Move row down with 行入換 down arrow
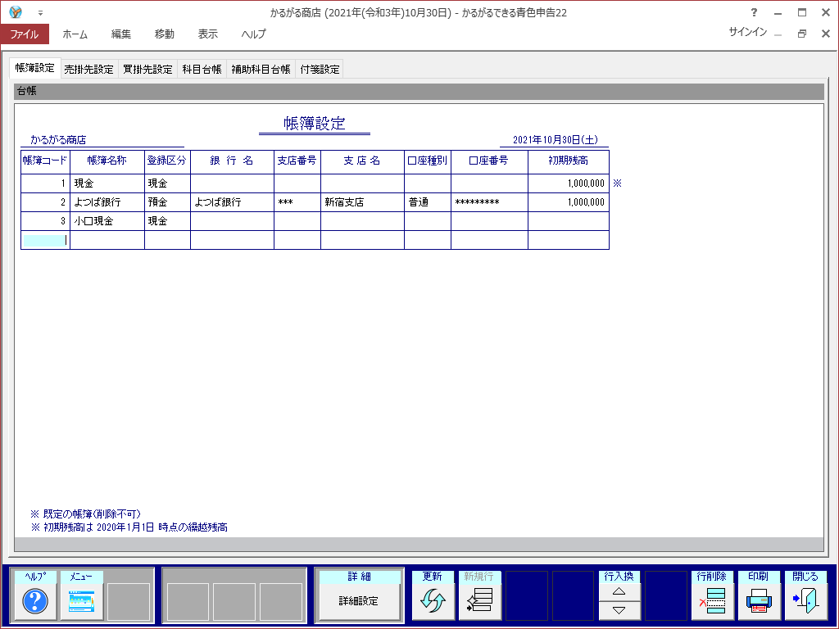The image size is (839, 629). point(619,610)
